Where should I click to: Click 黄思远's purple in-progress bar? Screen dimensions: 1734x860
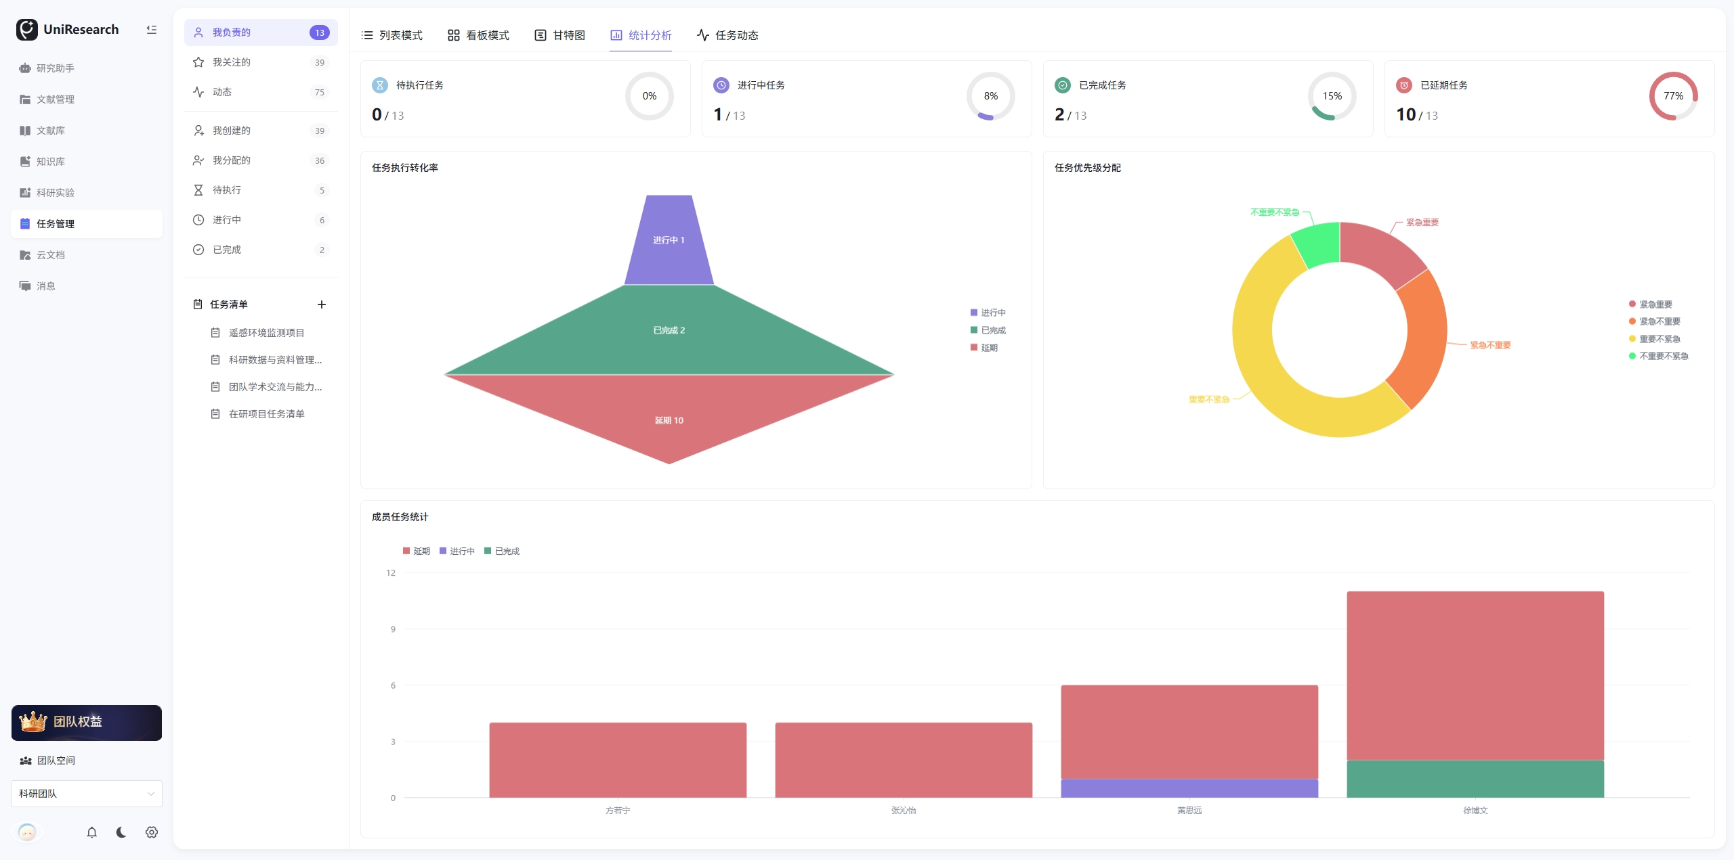coord(1189,788)
